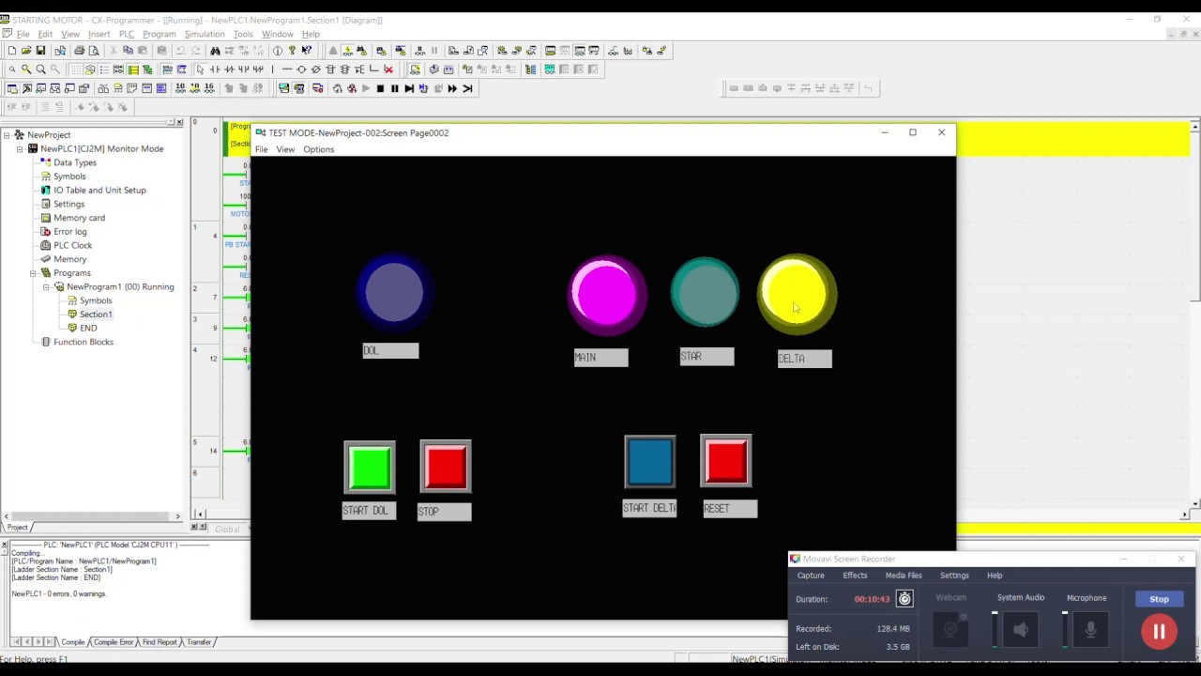Click the Save floppy disk icon
The height and width of the screenshot is (676, 1201).
[40, 51]
